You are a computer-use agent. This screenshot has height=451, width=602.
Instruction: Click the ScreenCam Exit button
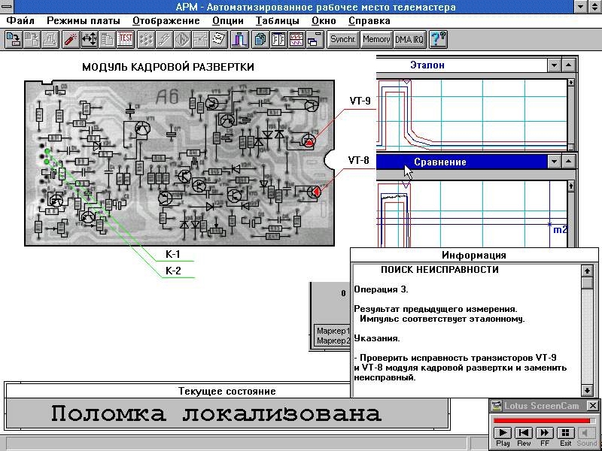pyautogui.click(x=566, y=433)
